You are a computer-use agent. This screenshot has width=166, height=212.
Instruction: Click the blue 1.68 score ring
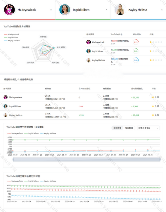click(136, 60)
